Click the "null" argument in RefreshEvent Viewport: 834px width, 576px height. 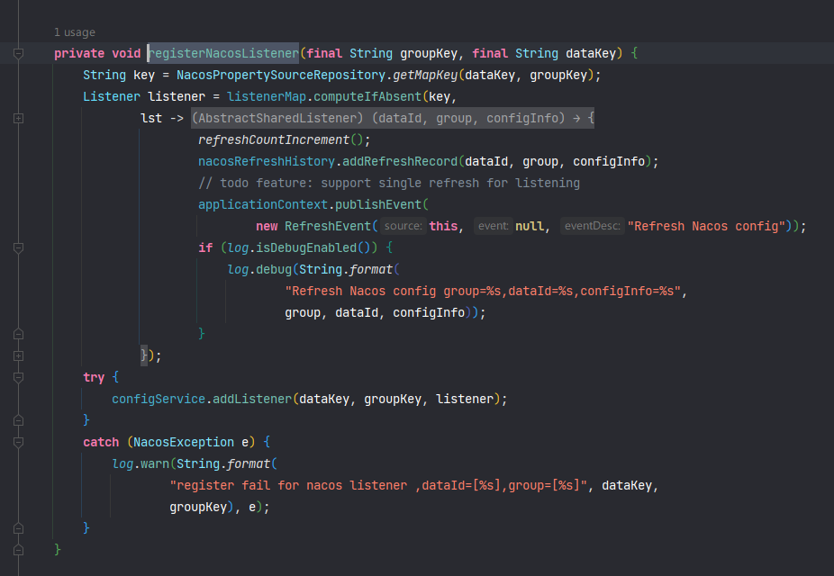tap(530, 227)
